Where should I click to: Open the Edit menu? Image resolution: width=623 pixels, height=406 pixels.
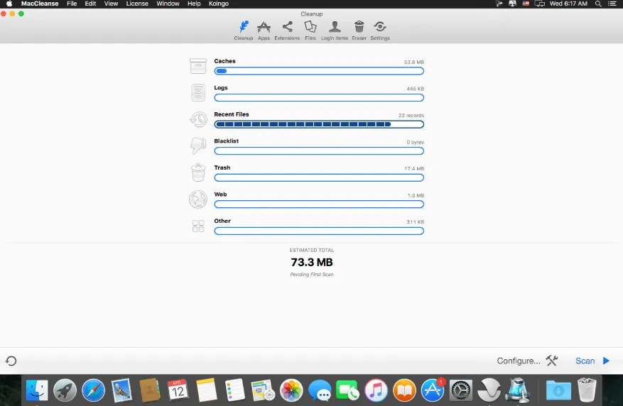tap(90, 4)
